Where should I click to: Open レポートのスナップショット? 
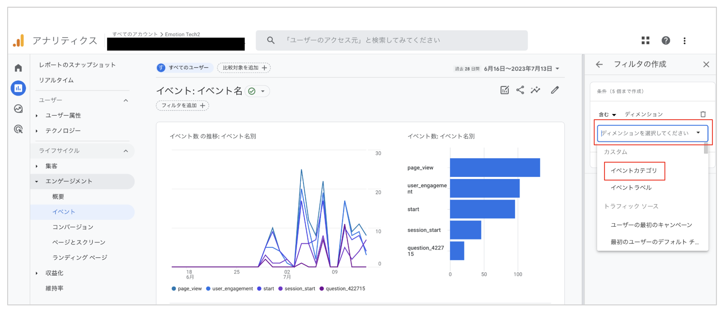(x=77, y=65)
